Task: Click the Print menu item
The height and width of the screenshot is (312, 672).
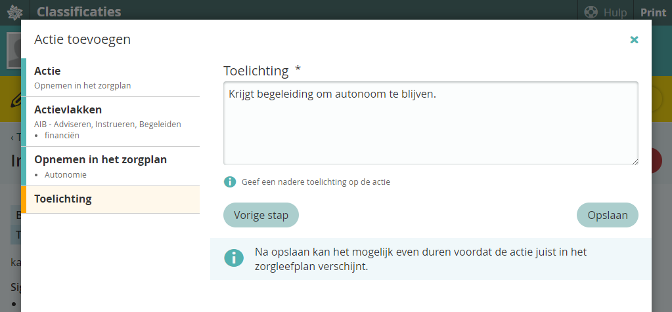Action: 653,12
